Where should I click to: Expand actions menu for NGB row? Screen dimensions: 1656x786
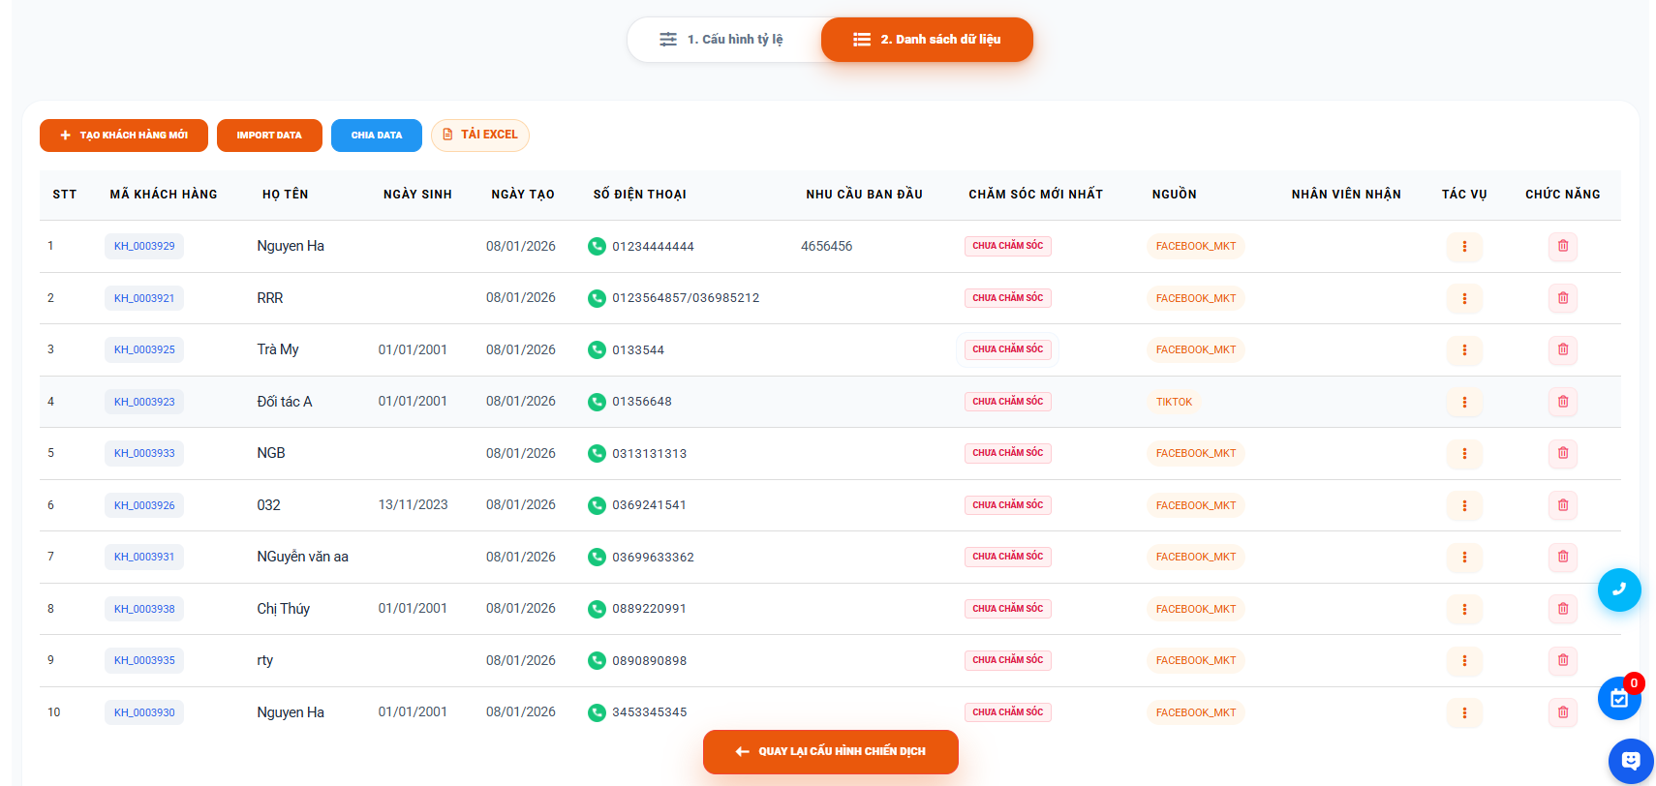[1463, 454]
